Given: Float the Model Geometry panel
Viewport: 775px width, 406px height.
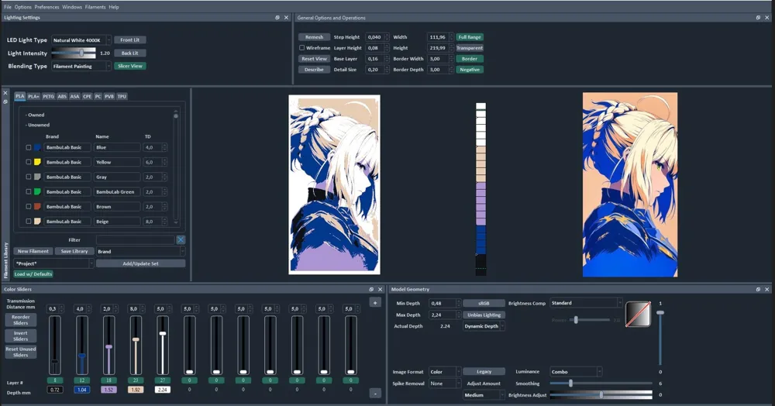Looking at the screenshot, I should point(758,290).
